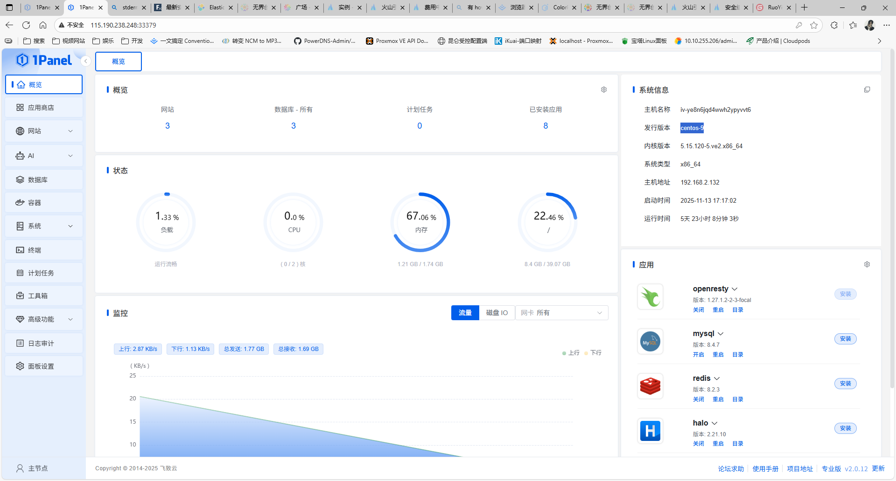
Task: Open the app panel settings gear
Action: (867, 264)
